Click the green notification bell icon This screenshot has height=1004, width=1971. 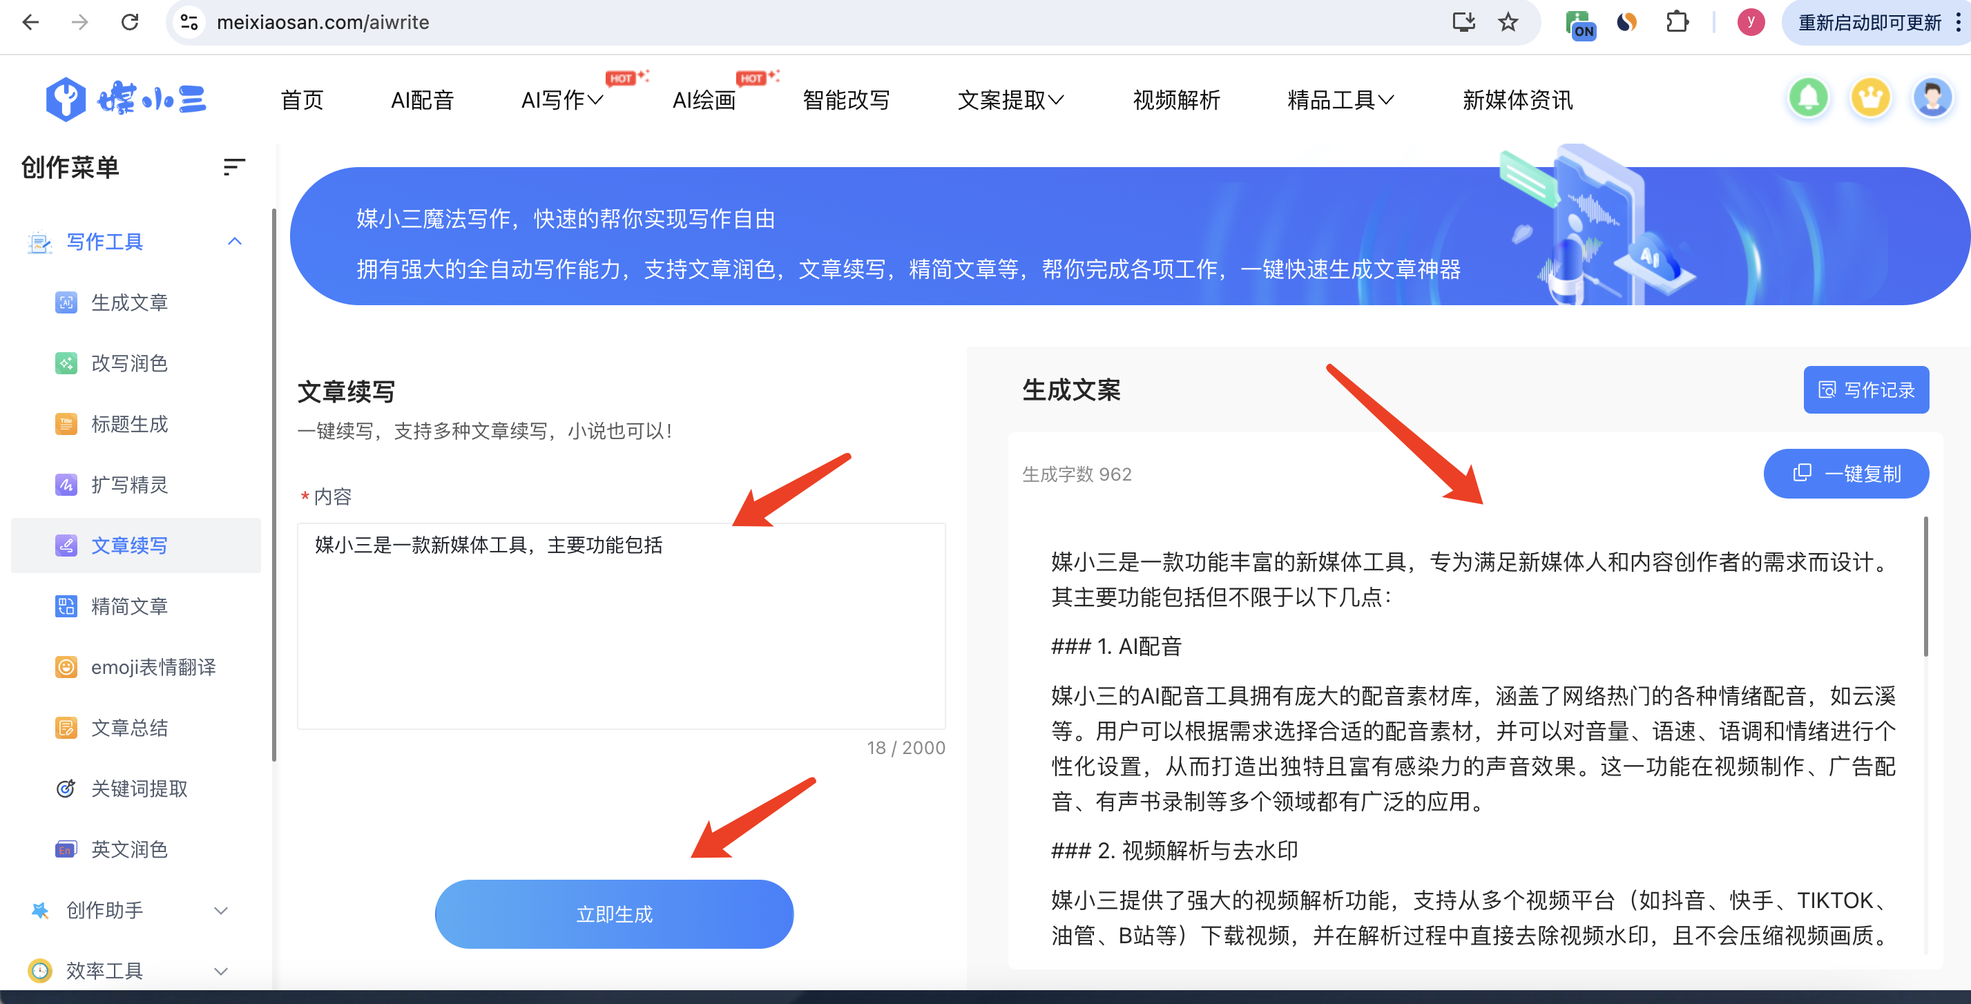[1808, 99]
